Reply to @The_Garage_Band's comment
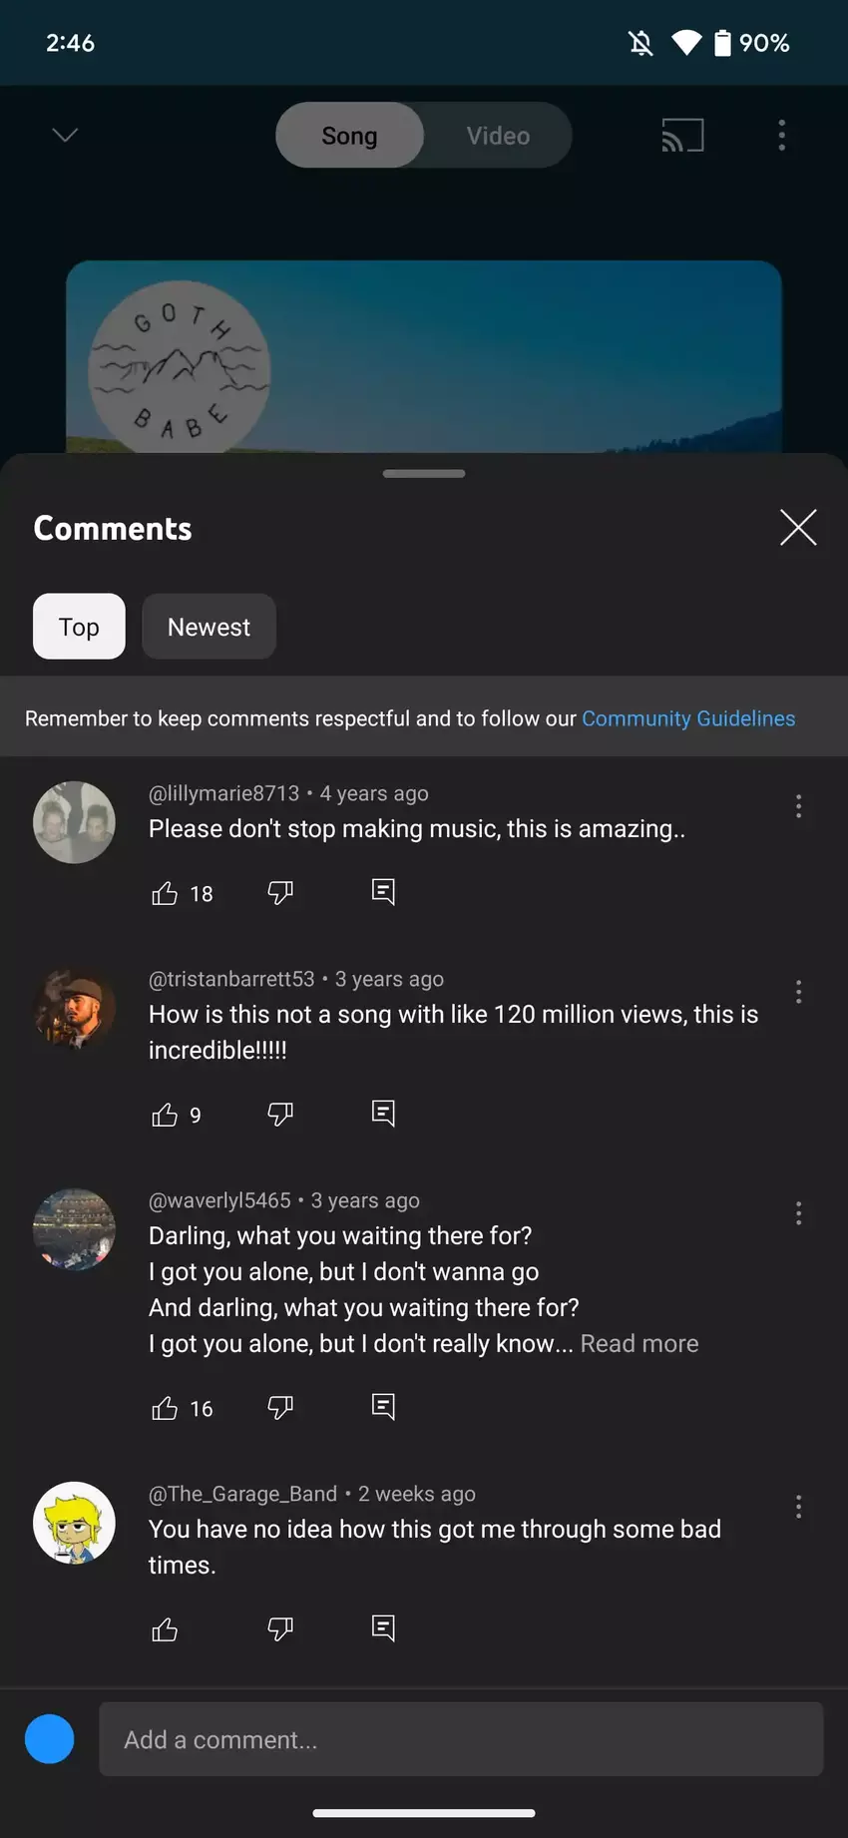 [383, 1627]
